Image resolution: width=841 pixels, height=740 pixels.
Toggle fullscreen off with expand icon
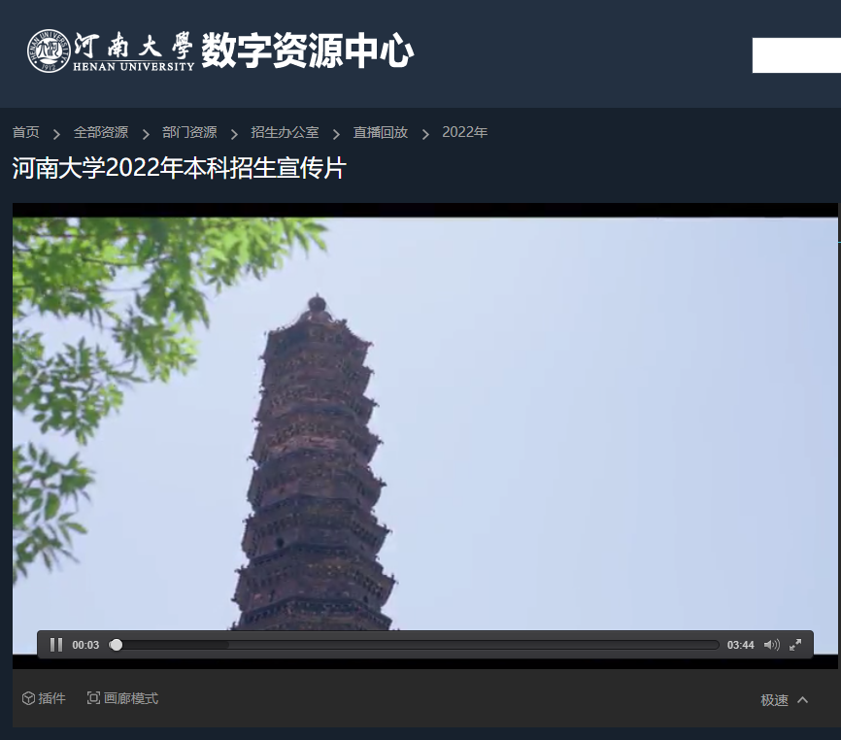point(795,644)
